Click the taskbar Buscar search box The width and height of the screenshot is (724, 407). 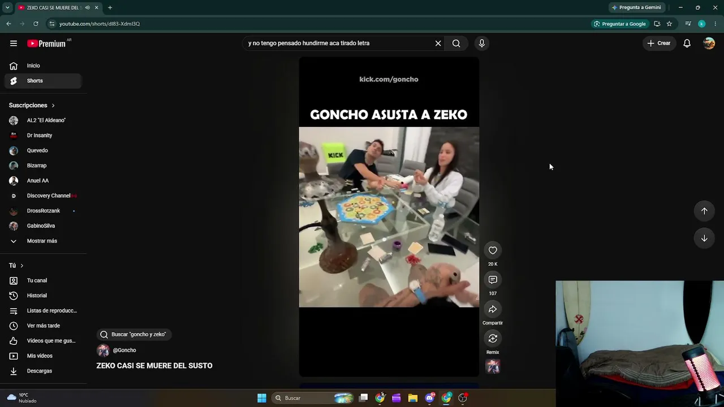[313, 398]
